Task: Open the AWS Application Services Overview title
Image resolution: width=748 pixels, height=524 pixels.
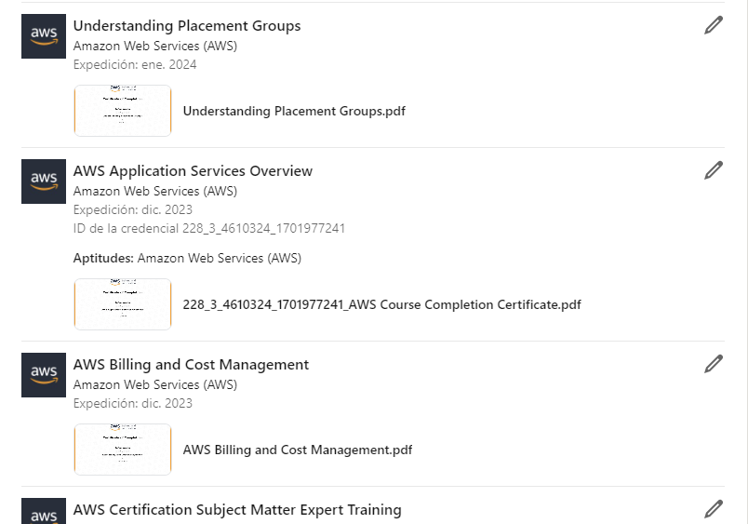Action: pyautogui.click(x=193, y=171)
